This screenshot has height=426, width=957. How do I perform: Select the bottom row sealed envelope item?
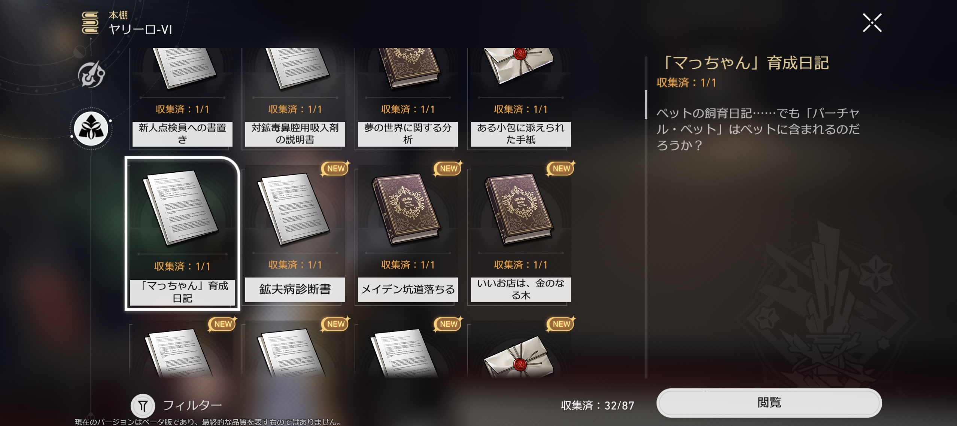point(520,350)
